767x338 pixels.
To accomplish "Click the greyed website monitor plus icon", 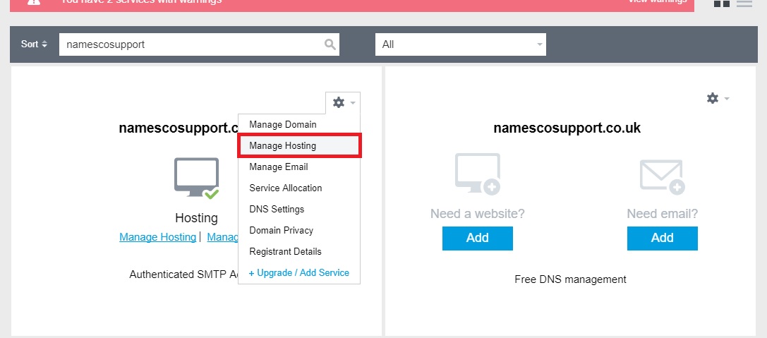I will pyautogui.click(x=478, y=174).
